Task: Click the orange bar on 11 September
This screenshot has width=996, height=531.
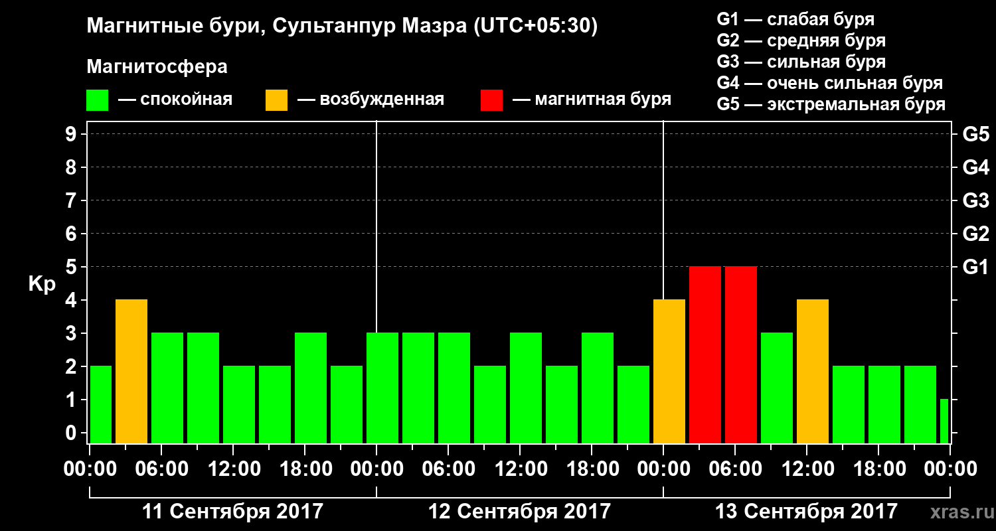Action: click(x=131, y=372)
